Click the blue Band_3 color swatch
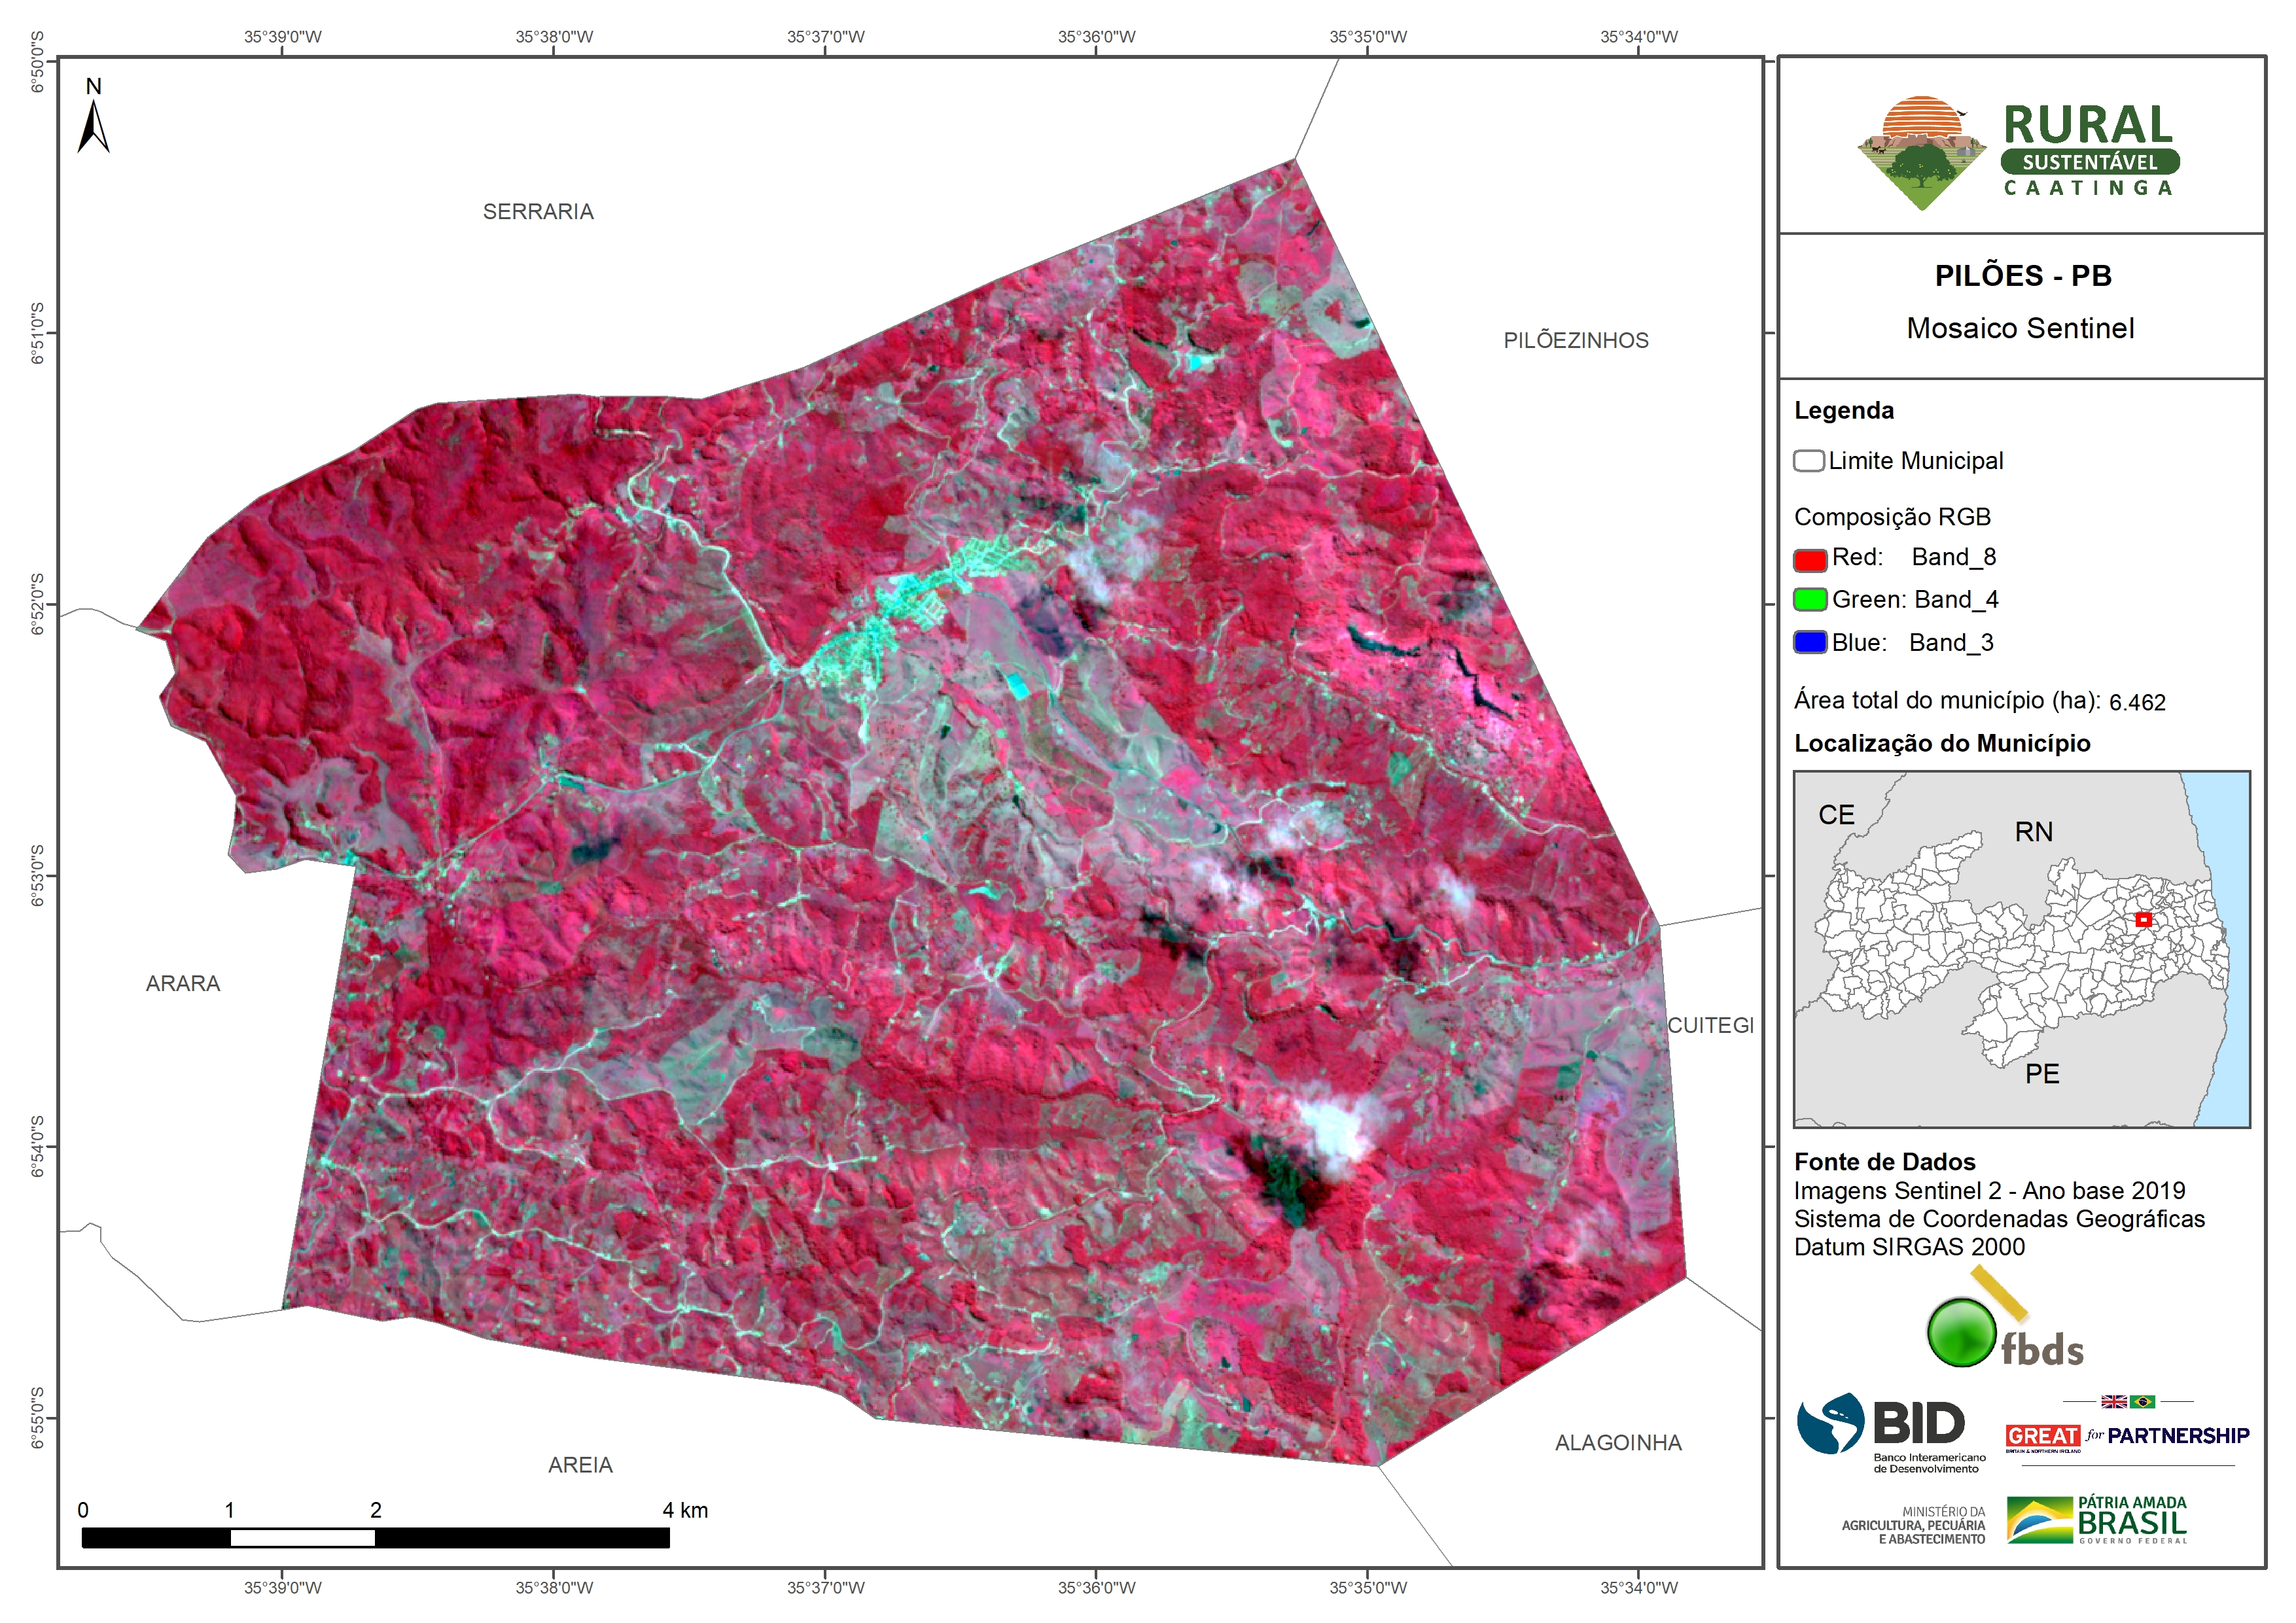The height and width of the screenshot is (1623, 2296). pos(1810,642)
